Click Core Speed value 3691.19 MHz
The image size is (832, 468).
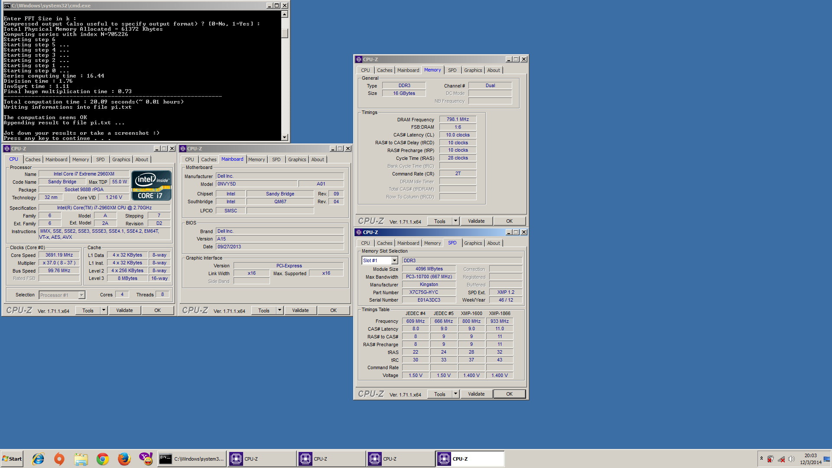[x=59, y=255]
